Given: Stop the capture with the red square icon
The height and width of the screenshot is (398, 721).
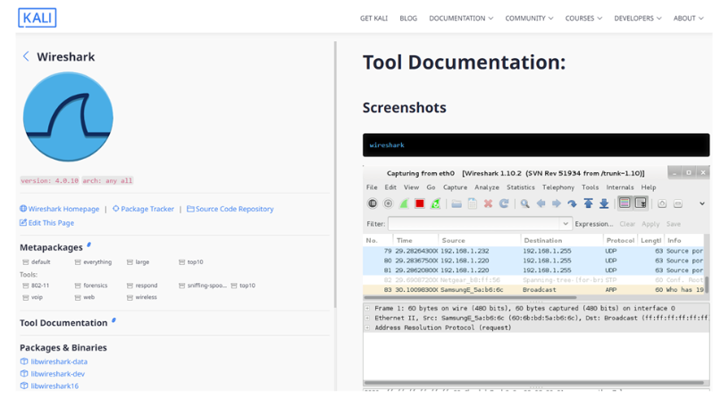Looking at the screenshot, I should click(x=419, y=203).
